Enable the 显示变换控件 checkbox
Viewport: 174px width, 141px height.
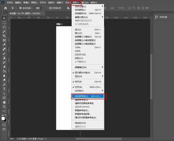point(47,8)
